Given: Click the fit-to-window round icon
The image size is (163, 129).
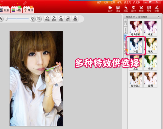Looking at the screenshot, I should coord(33,19).
